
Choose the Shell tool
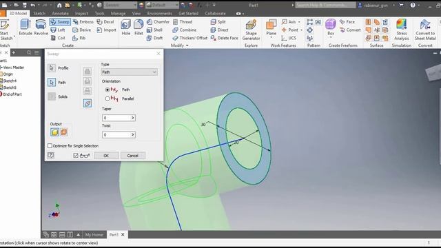(x=154, y=30)
